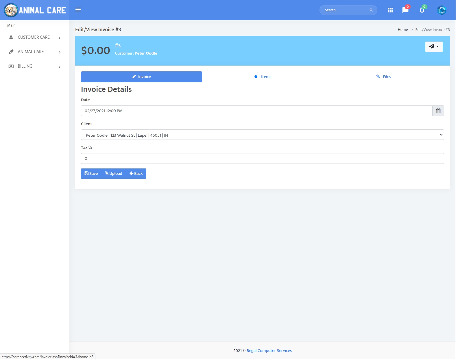Click the Edit/View Invoice #3 page title

(x=98, y=29)
